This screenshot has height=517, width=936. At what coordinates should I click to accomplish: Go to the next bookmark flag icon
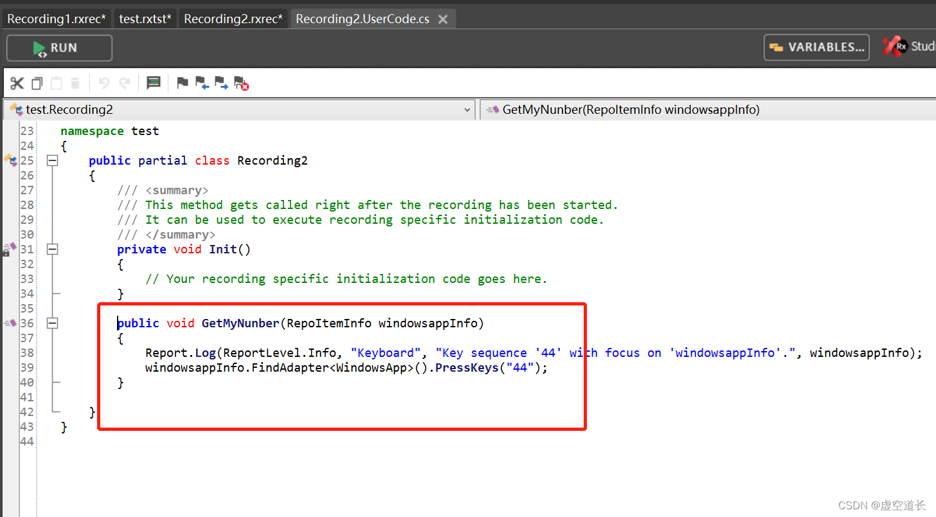pos(221,83)
